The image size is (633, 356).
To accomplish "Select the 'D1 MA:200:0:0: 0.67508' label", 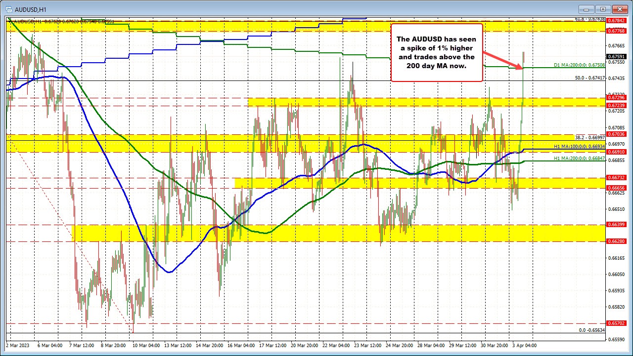I will 579,65.
